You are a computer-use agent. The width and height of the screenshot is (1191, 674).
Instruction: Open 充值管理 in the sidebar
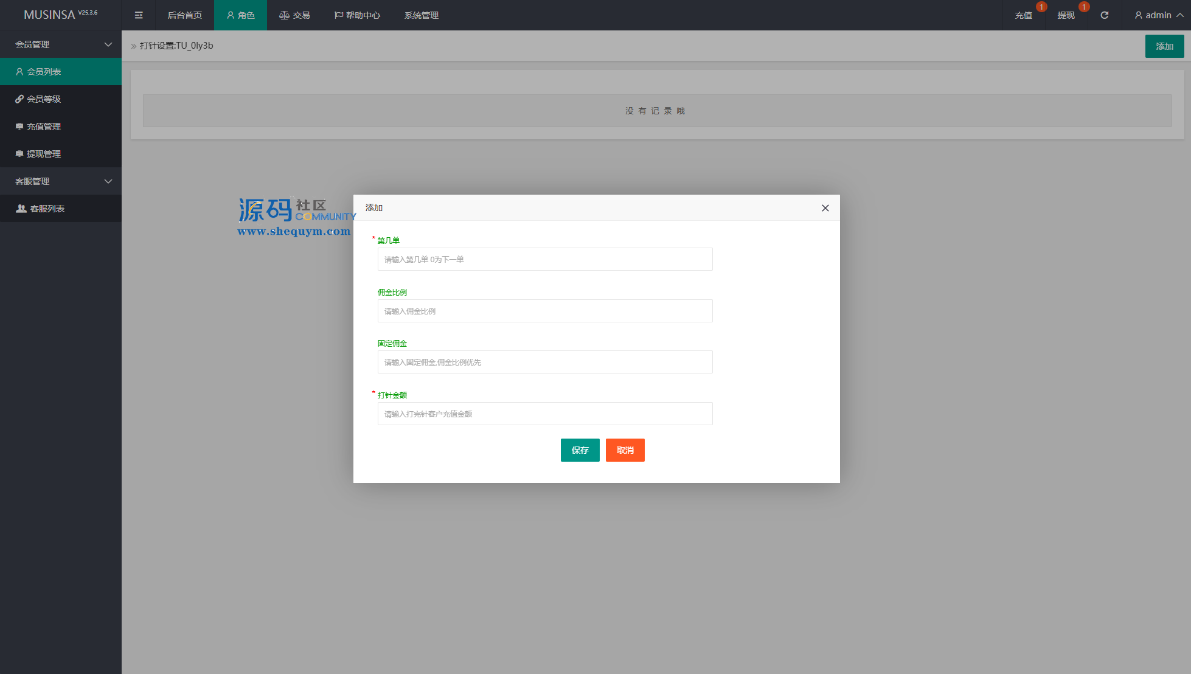[44, 127]
